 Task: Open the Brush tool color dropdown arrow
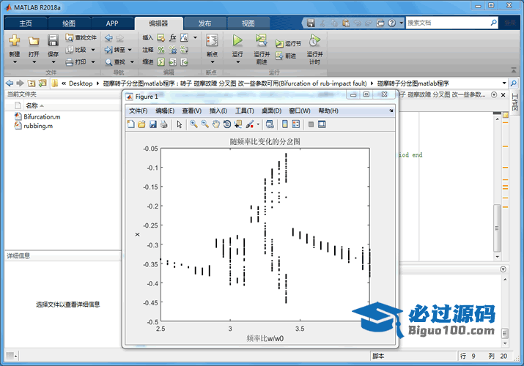click(x=258, y=124)
